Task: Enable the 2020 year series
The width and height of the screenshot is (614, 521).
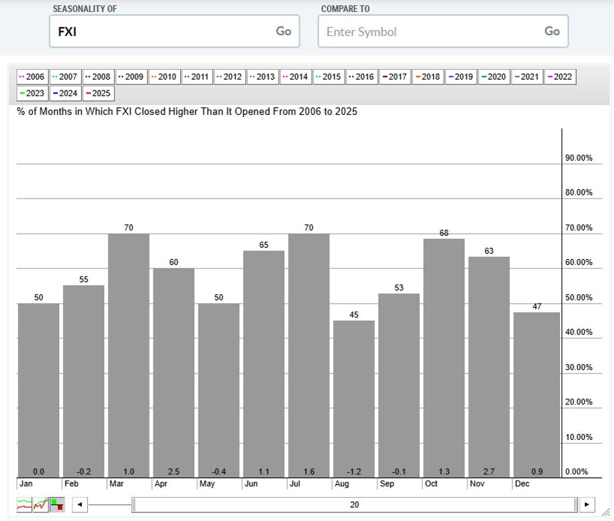Action: [x=494, y=76]
